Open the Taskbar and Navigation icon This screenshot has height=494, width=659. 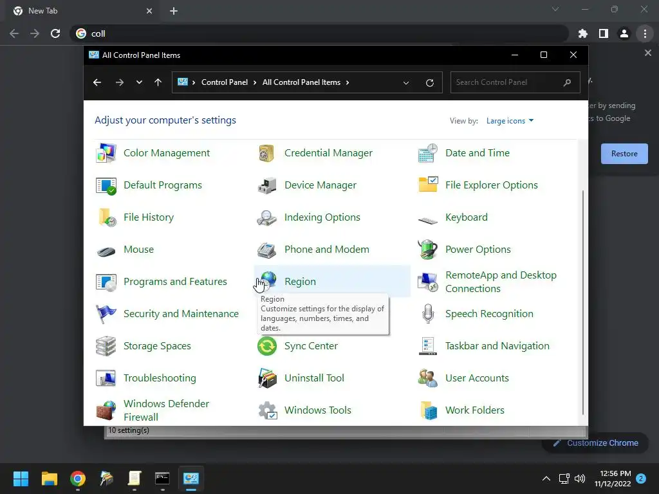[428, 346]
